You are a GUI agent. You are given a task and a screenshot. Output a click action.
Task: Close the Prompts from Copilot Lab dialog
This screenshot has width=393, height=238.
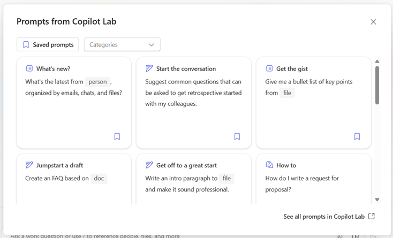[x=373, y=22]
